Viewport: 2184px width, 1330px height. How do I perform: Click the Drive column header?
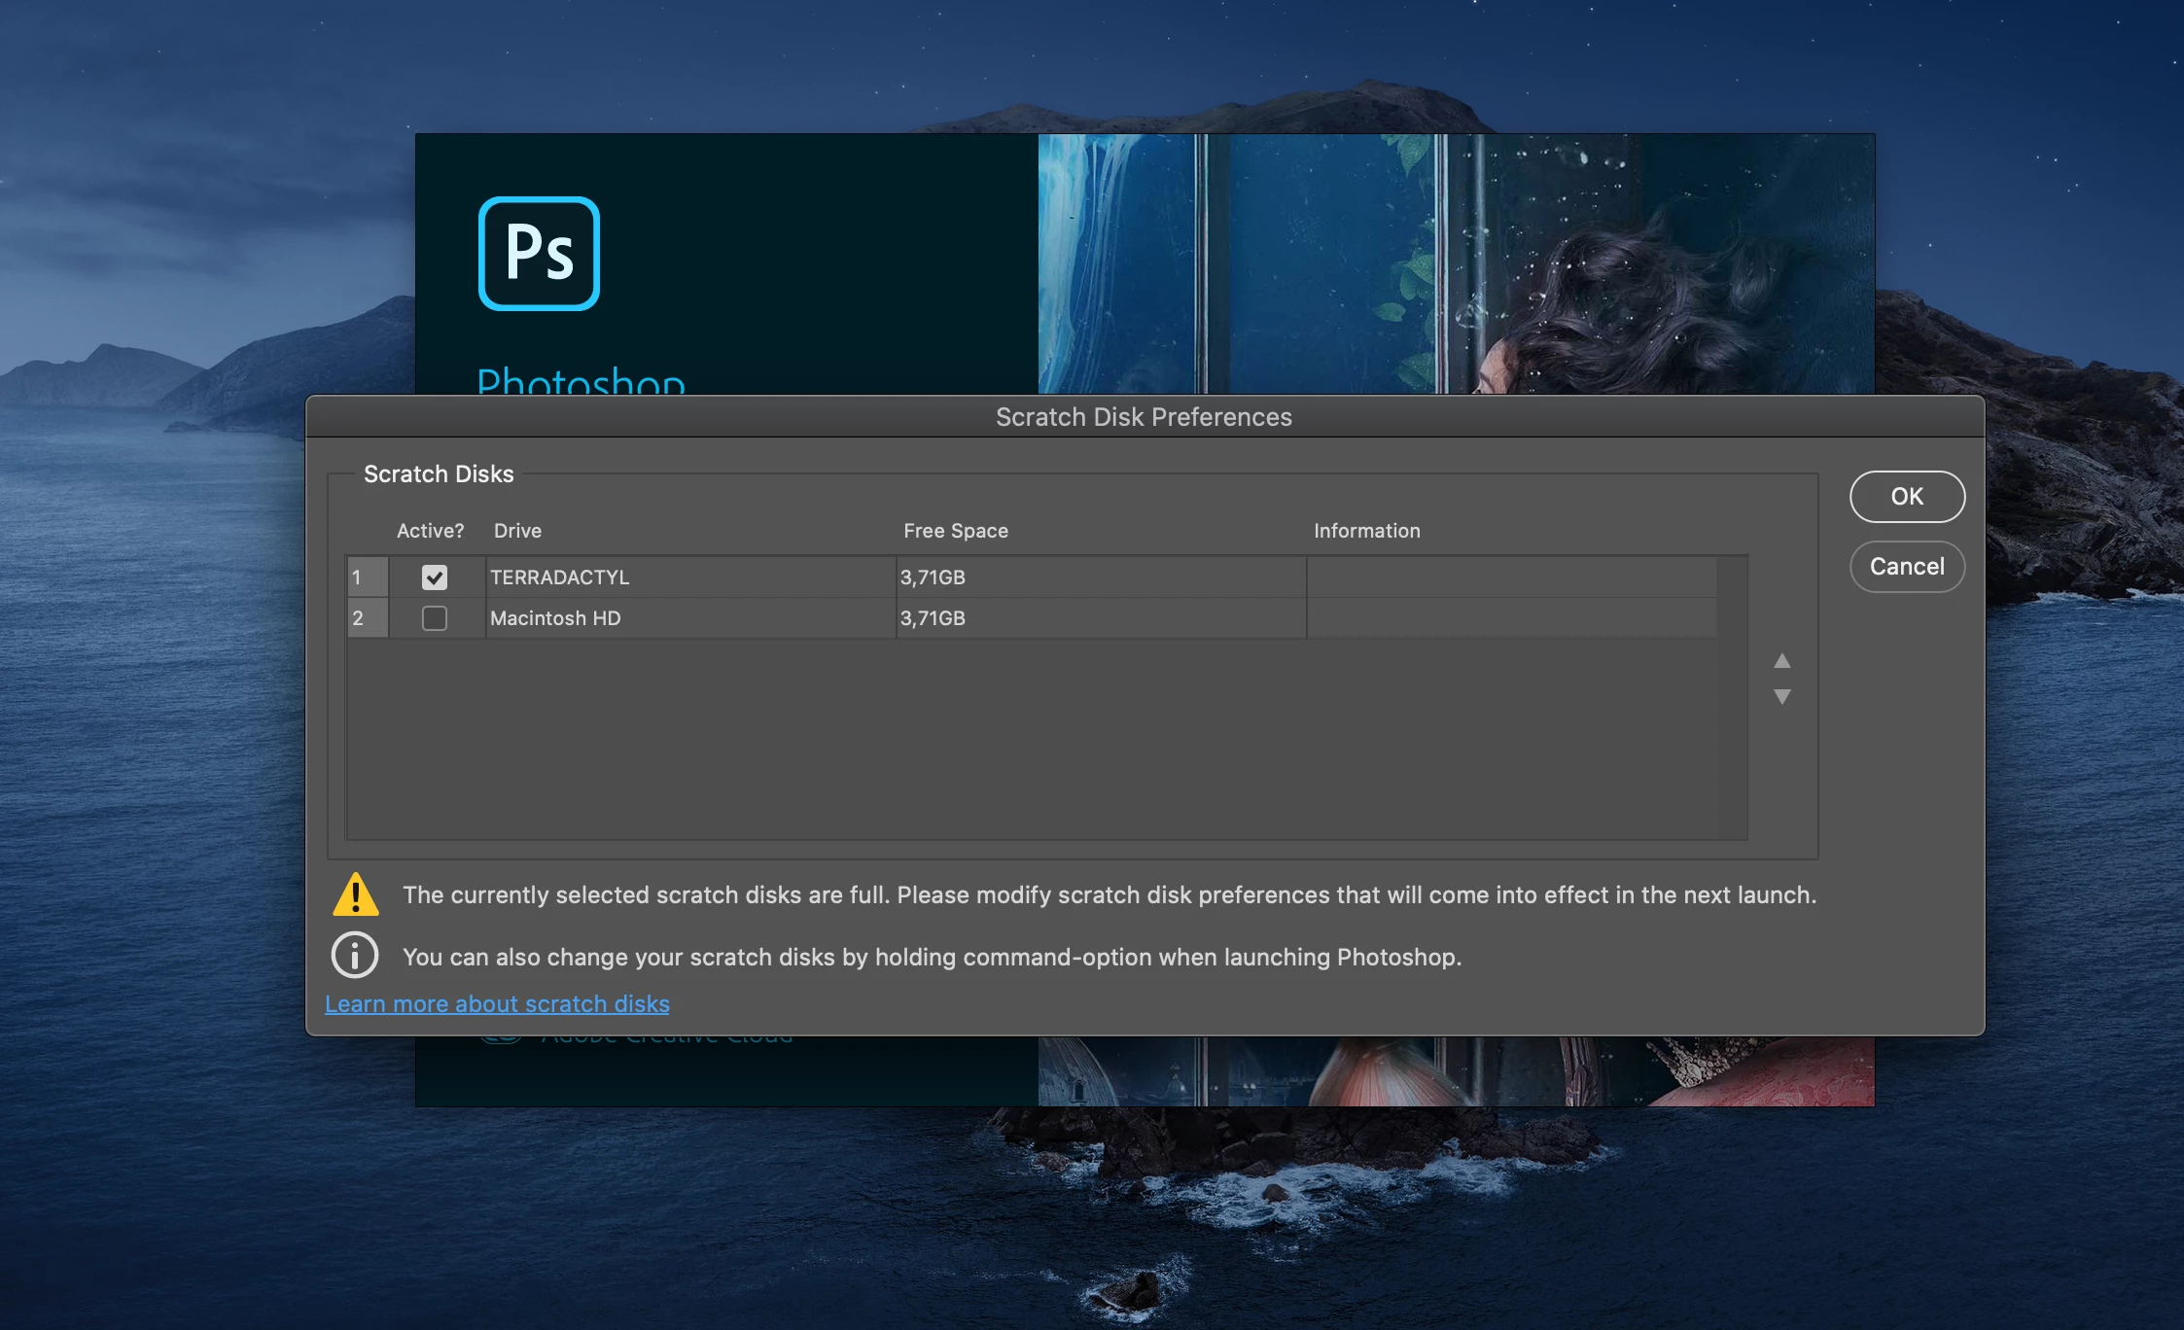point(517,531)
